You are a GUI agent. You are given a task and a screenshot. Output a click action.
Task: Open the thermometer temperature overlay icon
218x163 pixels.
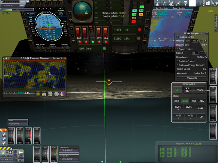click(x=157, y=3)
